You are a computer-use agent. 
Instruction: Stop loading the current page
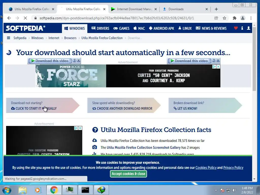pos(25,18)
